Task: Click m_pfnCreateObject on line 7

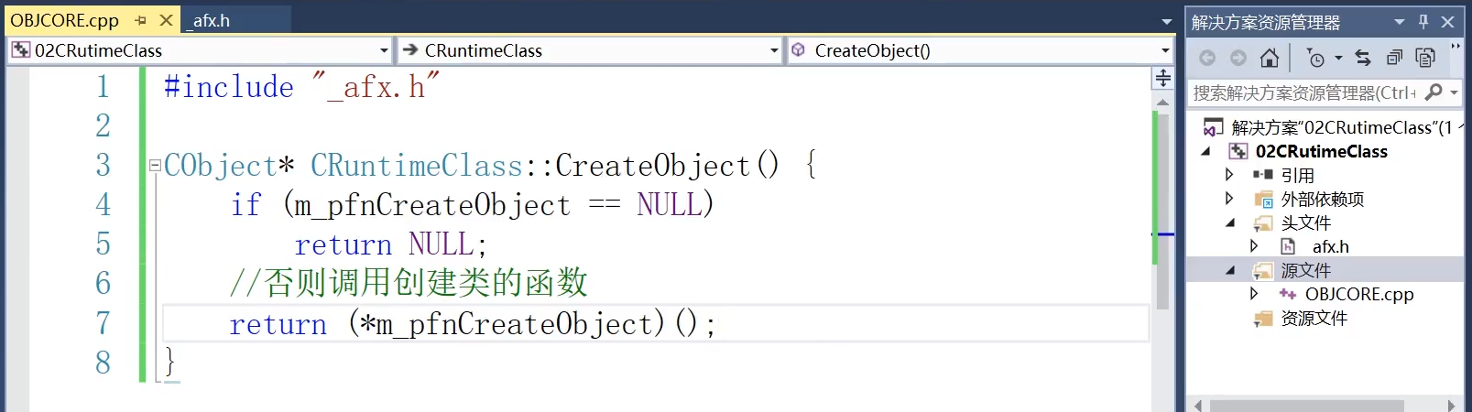Action: pos(515,323)
